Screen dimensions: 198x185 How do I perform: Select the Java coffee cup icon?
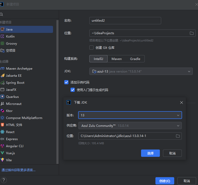point(2,29)
